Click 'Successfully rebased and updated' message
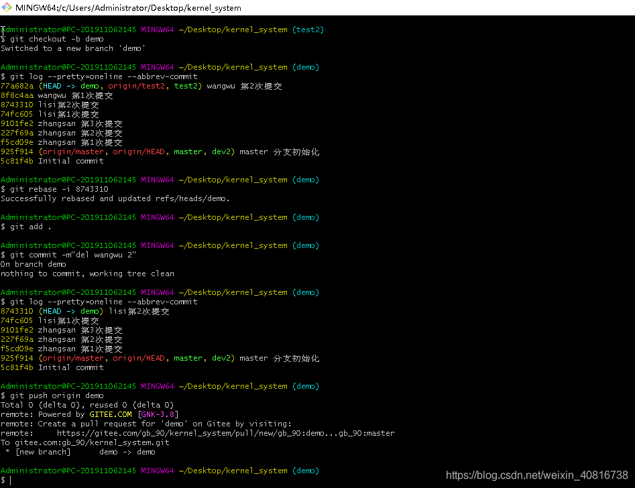Screen dimensions: 635x488 (x=115, y=198)
